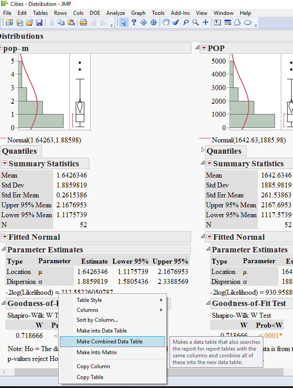
Task: Open the DOE menu
Action: click(x=95, y=13)
